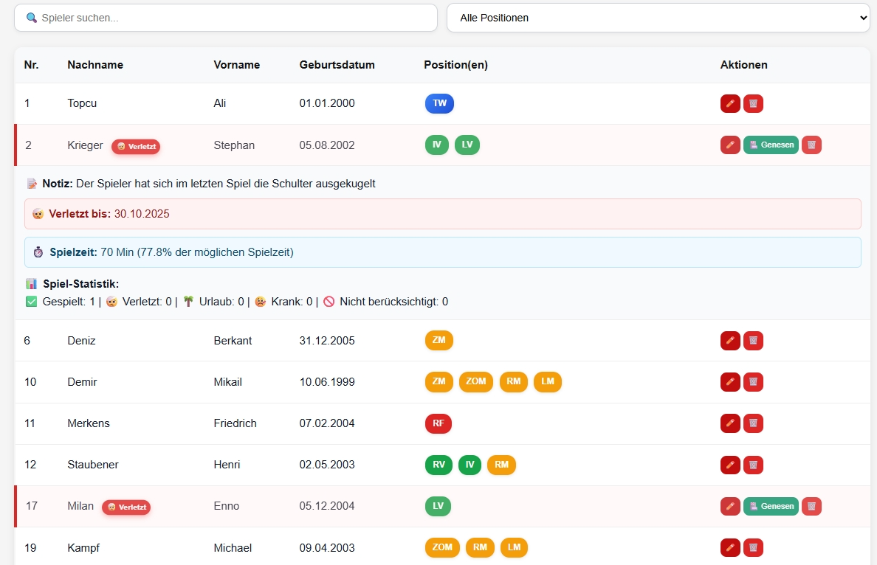The image size is (877, 565).
Task: Edit player Krieger via pencil icon
Action: click(730, 145)
